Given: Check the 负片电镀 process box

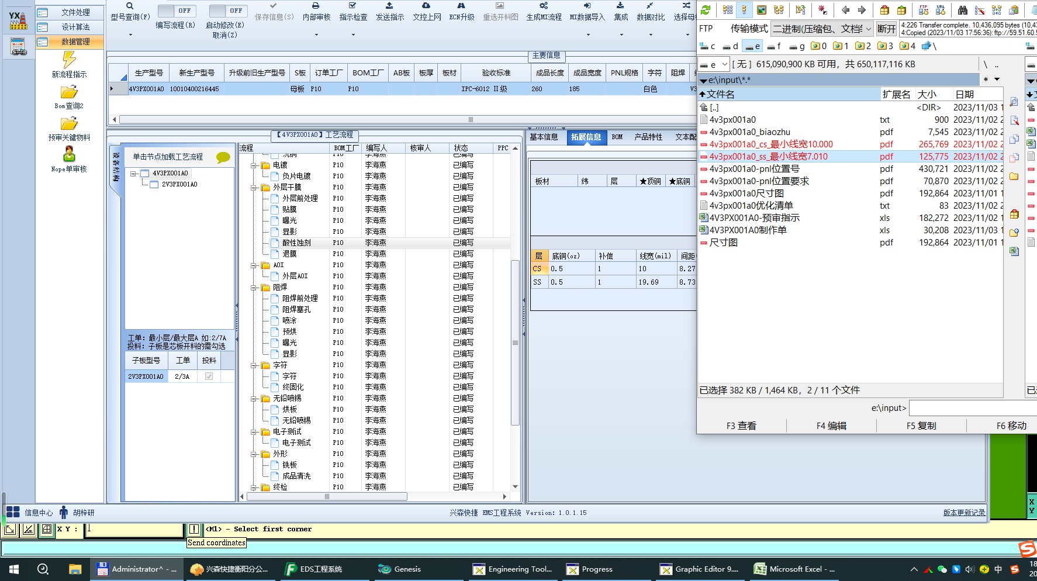Looking at the screenshot, I should (275, 176).
